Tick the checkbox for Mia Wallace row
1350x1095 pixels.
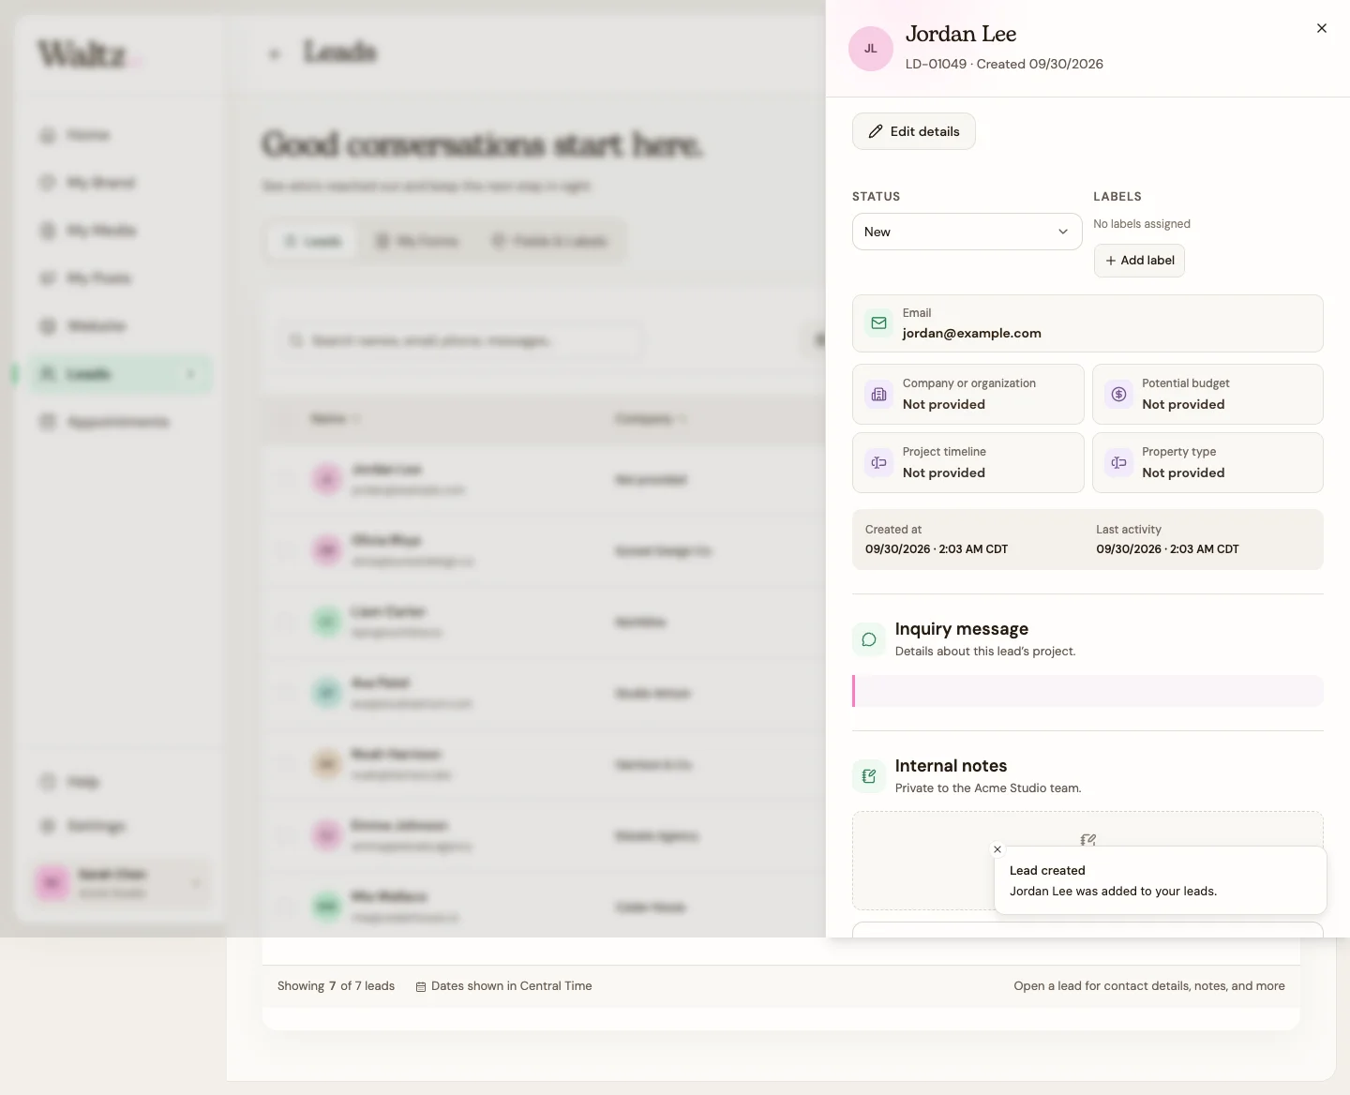(285, 906)
